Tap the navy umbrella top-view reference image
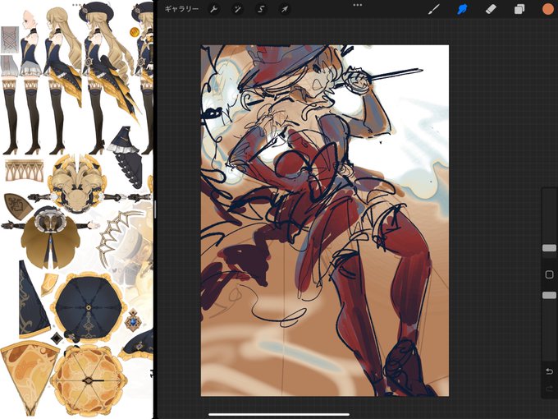558x419 pixels. tap(89, 307)
